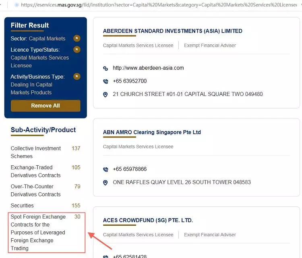Click the phone icon beside +65 65978866
The height and width of the screenshot is (258, 302).
coord(105,169)
